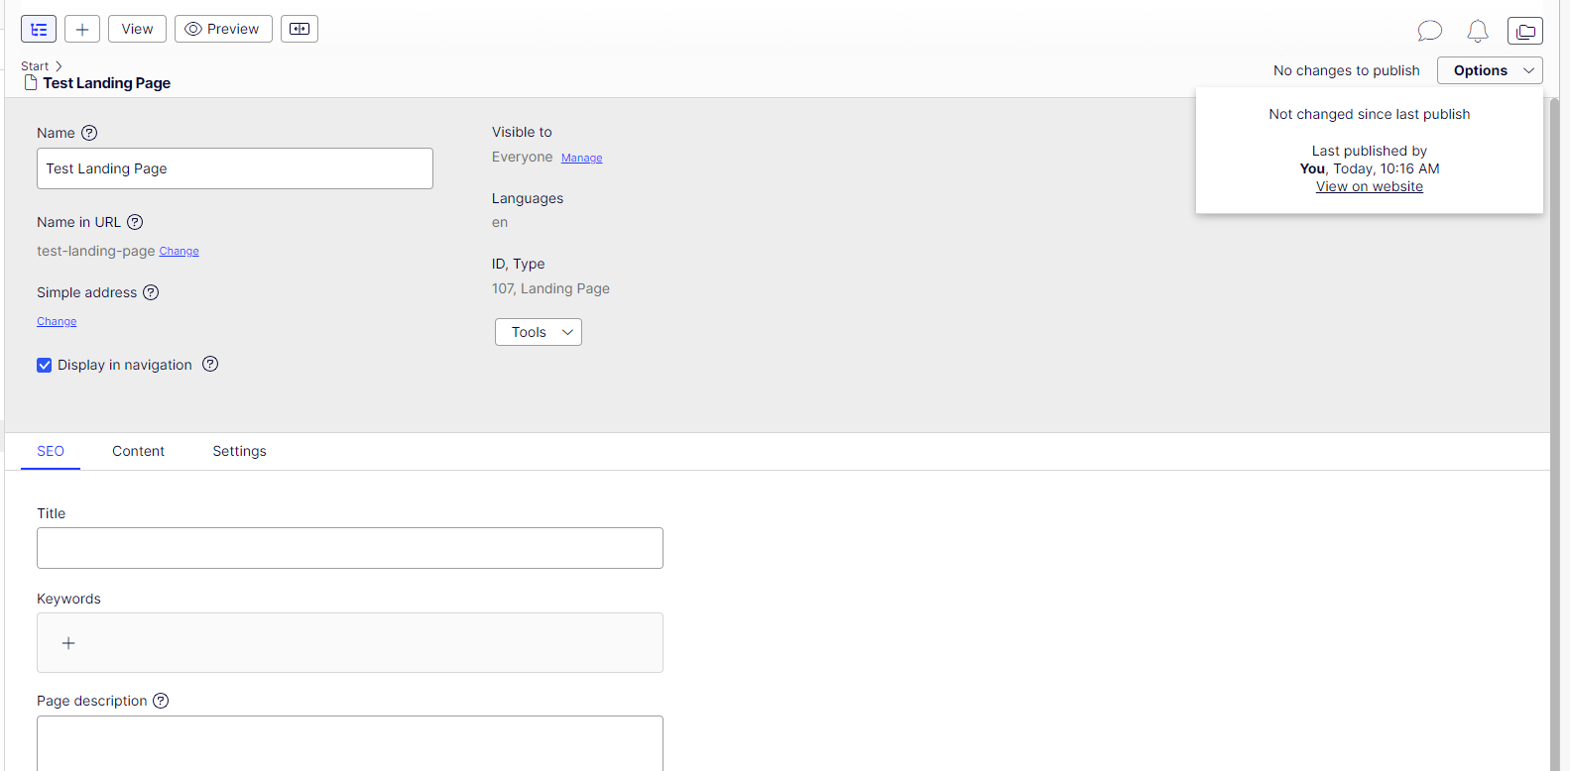Open View on website link
The image size is (1570, 771).
coord(1369,186)
